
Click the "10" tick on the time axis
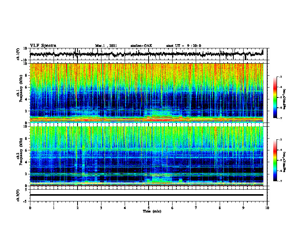tap(267, 208)
